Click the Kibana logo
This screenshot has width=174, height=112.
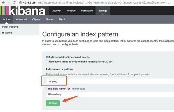pos(22,10)
